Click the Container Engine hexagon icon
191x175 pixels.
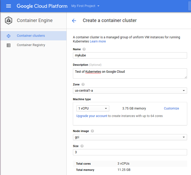pos(9,20)
